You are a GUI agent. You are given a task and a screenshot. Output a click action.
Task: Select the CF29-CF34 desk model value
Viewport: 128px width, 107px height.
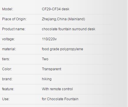click(55, 9)
